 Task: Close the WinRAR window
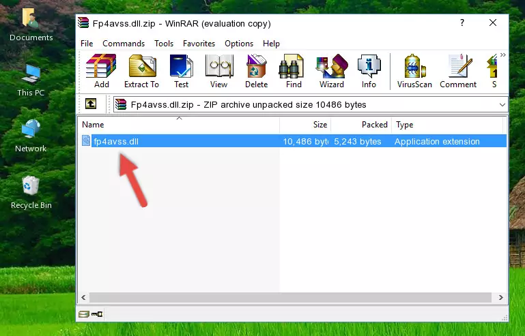[492, 22]
